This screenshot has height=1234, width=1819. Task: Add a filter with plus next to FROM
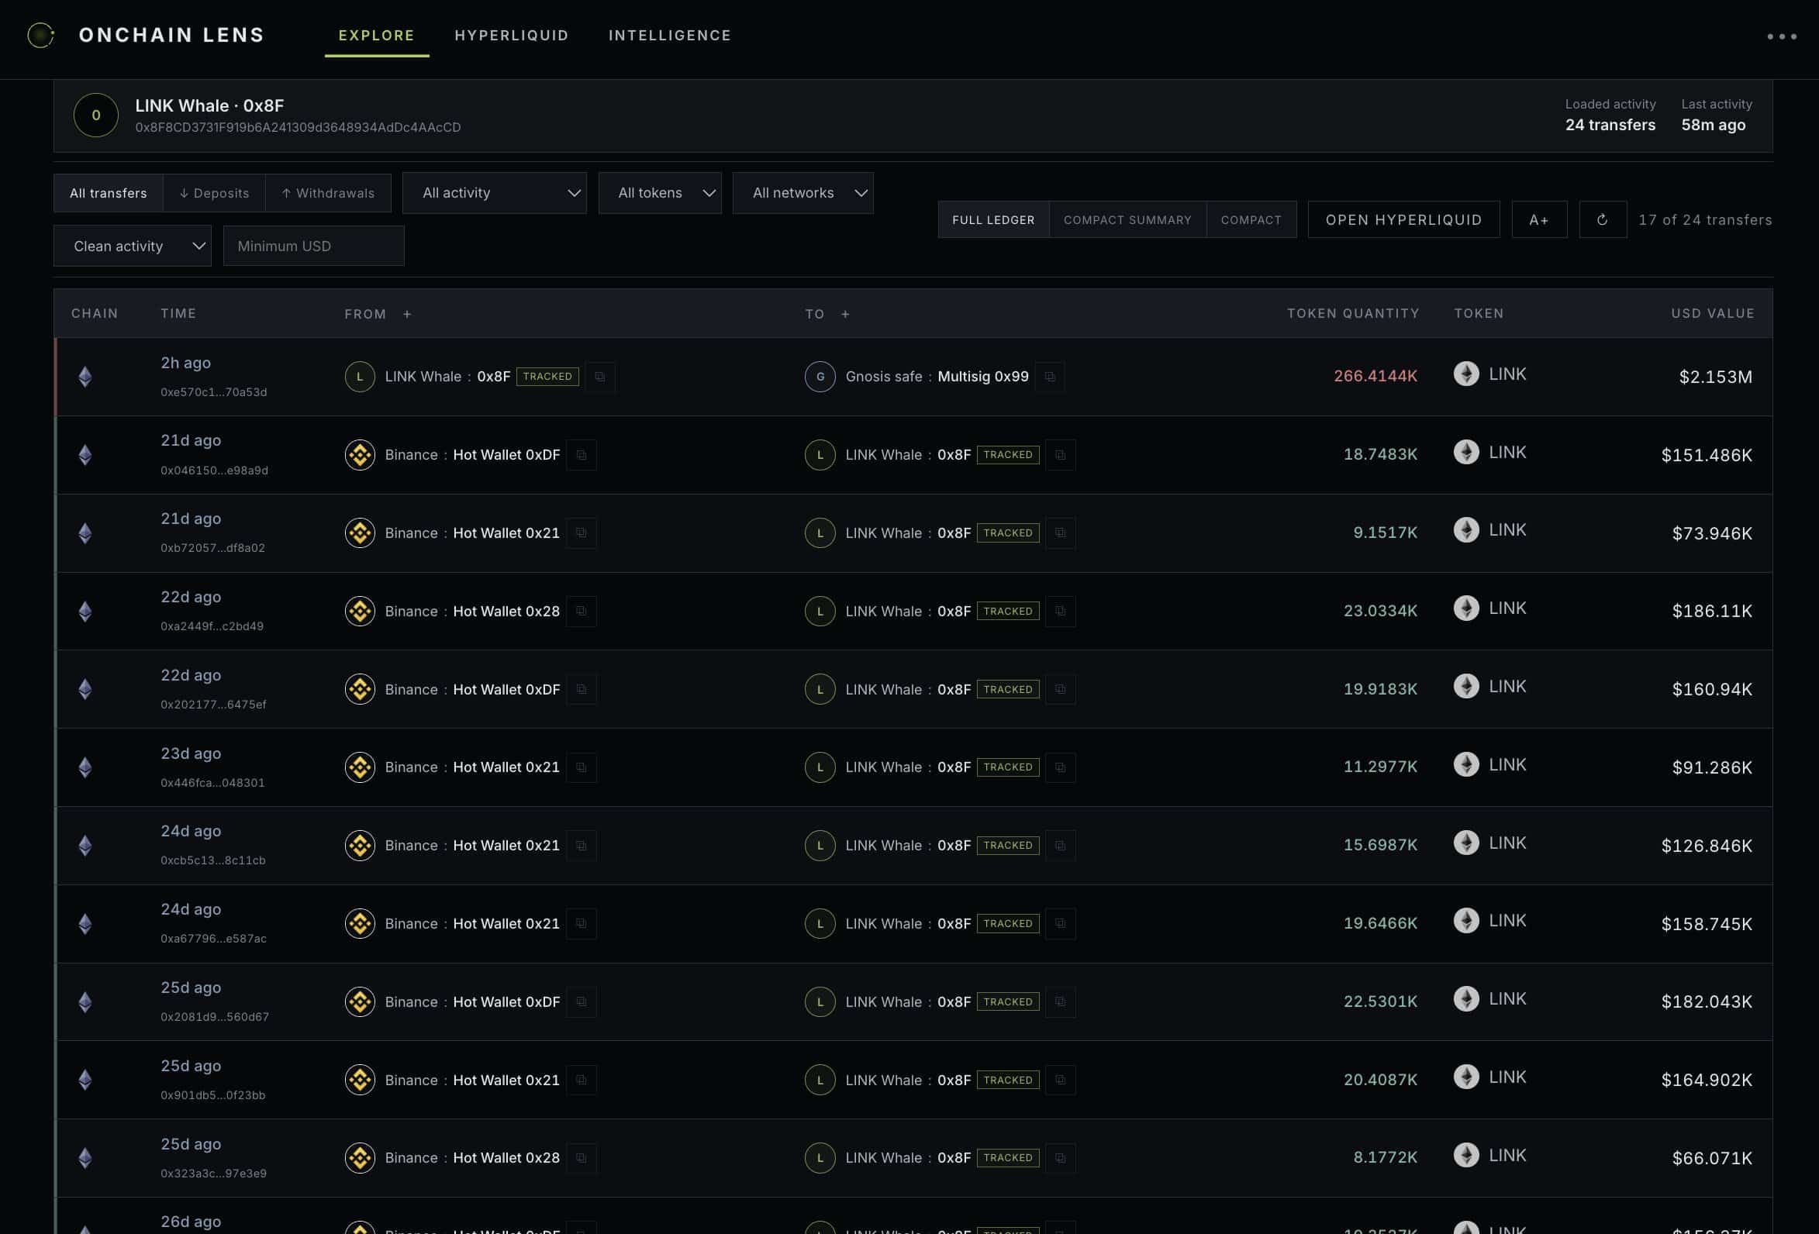tap(407, 315)
